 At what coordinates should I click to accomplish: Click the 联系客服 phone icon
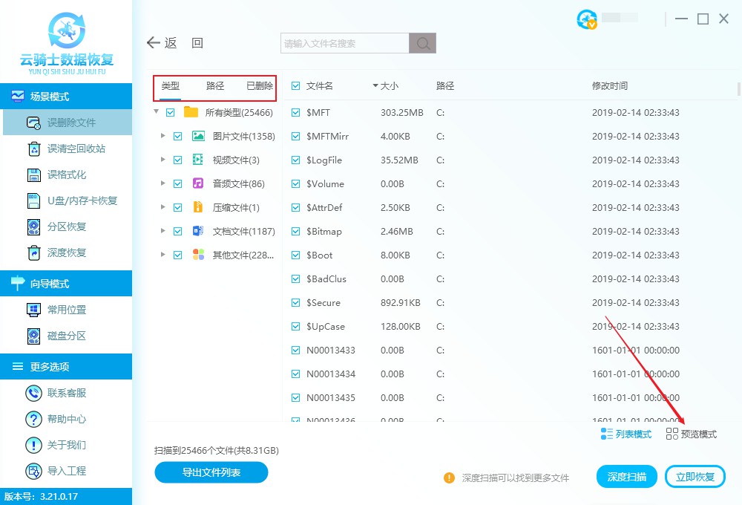(x=33, y=393)
